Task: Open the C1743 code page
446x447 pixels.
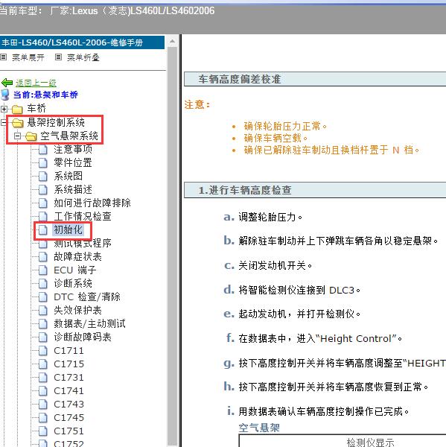Action: pos(69,405)
